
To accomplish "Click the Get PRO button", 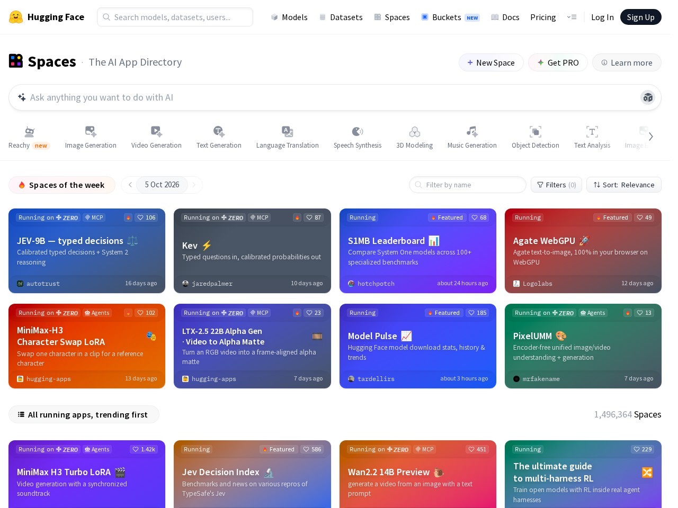I will pyautogui.click(x=558, y=62).
